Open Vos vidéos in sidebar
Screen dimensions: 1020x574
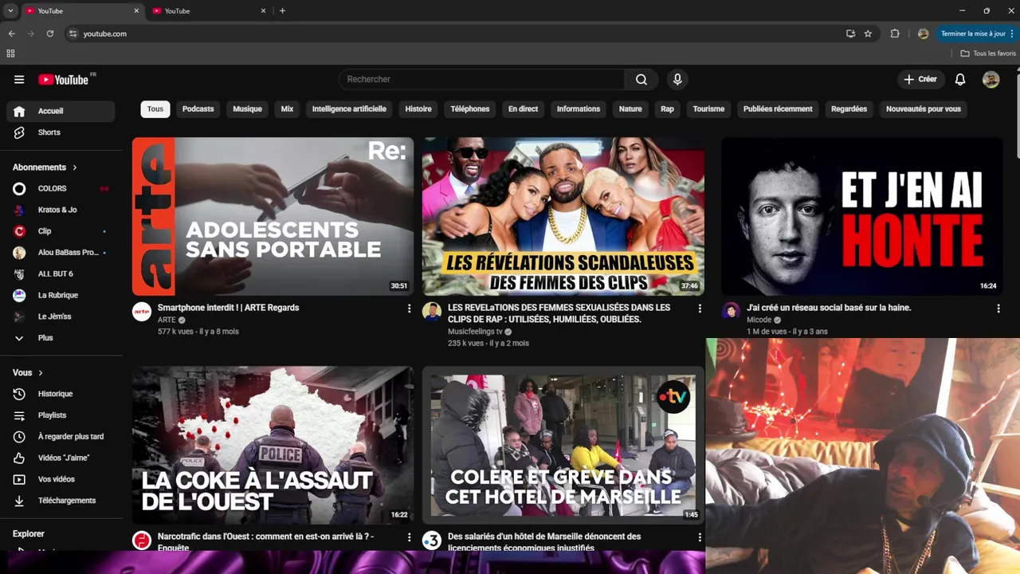61,479
